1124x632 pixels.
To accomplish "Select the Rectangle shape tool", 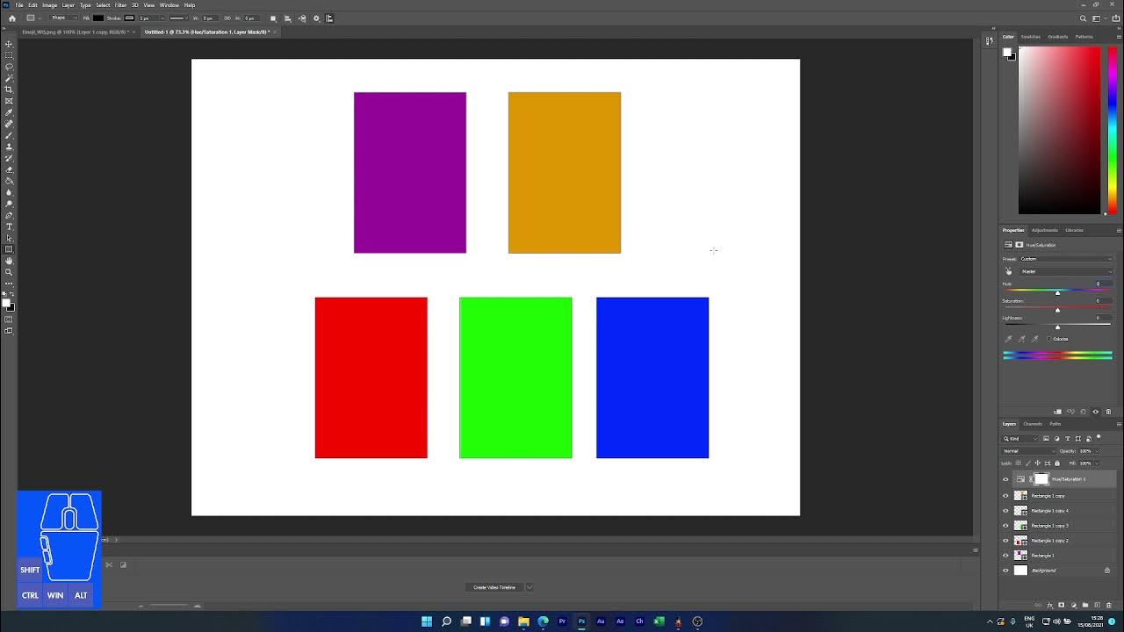I will [10, 249].
